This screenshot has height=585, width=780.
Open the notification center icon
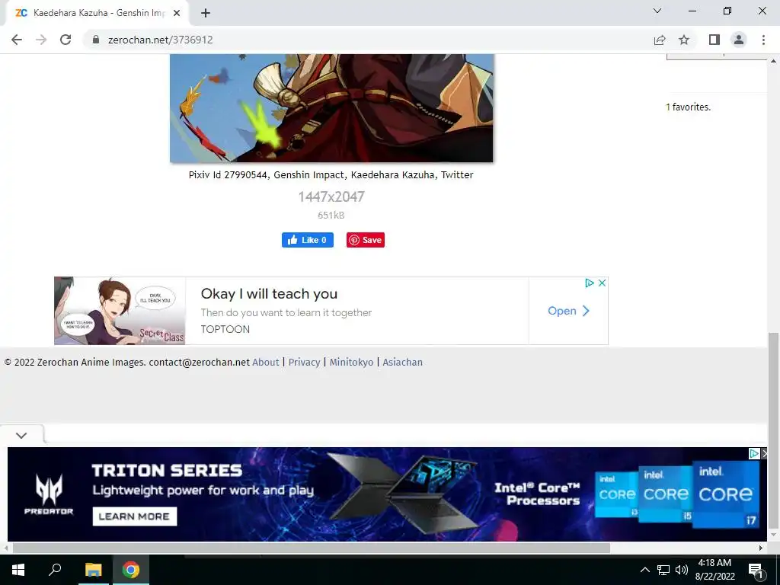(756, 570)
